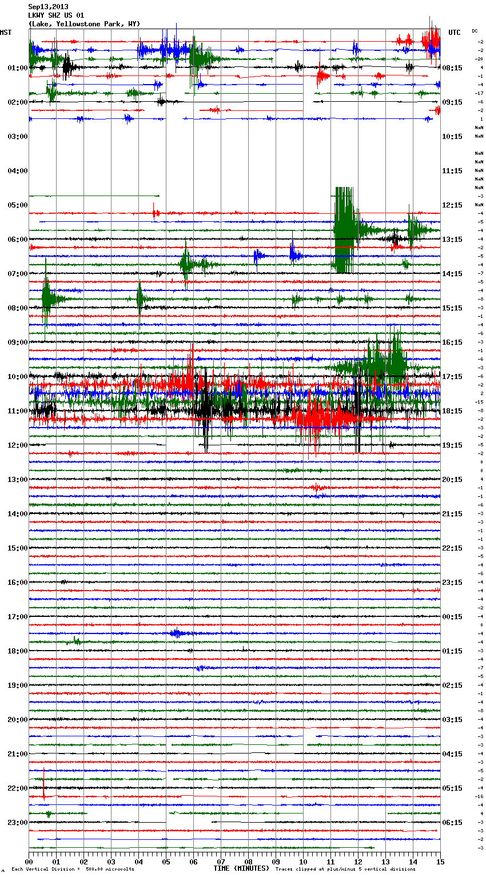Screen dimensions: 486x877
Task: Click the 22:15 UTC time label
Action: click(452, 548)
